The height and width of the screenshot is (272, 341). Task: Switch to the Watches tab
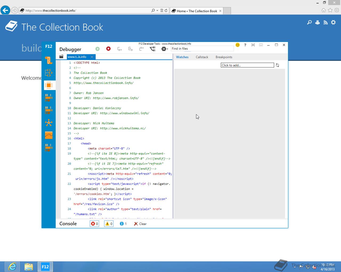(x=182, y=57)
